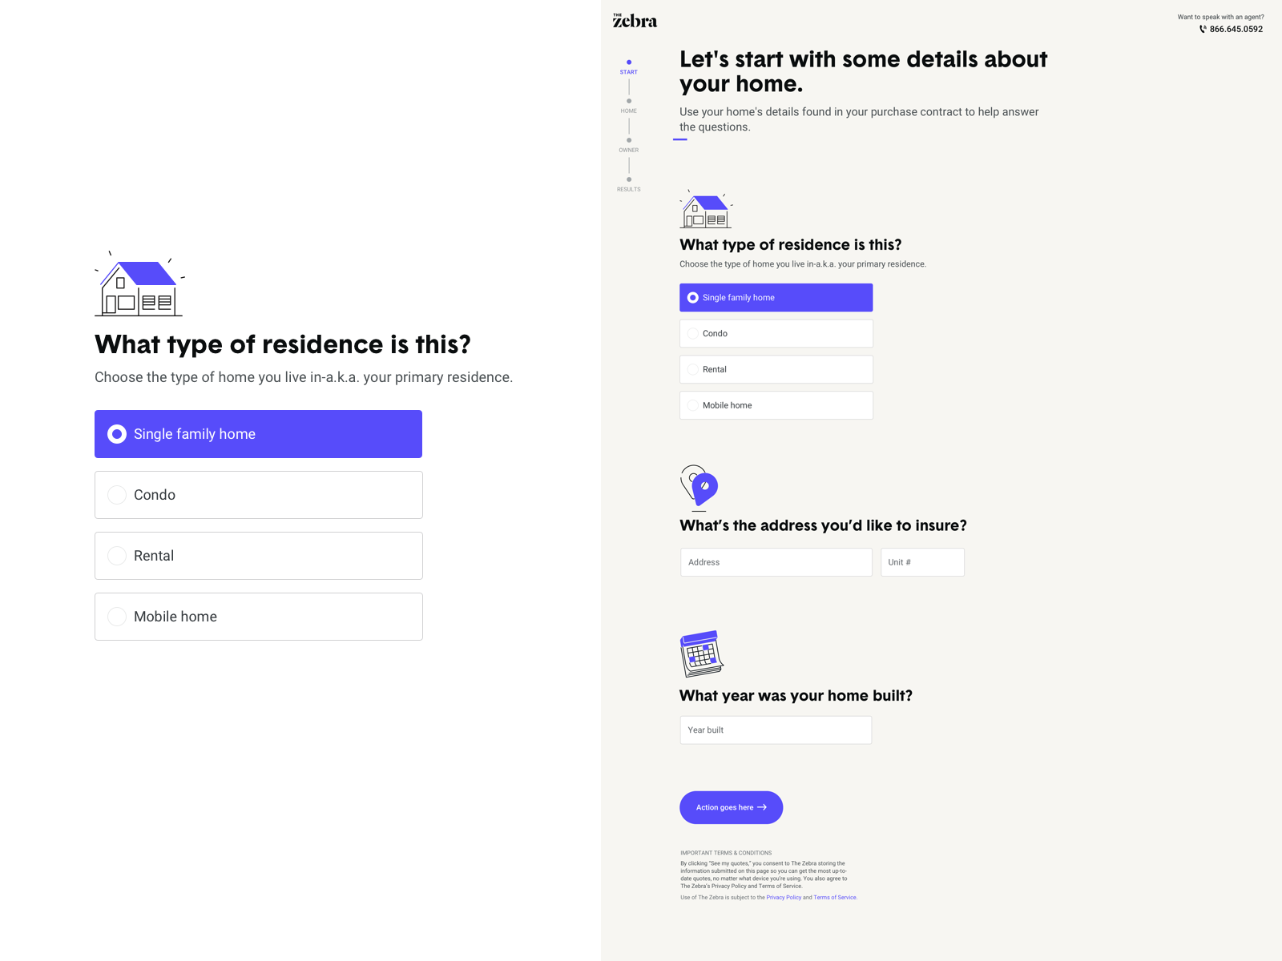Click the map pin address icon
The height and width of the screenshot is (961, 1282).
[x=699, y=487]
